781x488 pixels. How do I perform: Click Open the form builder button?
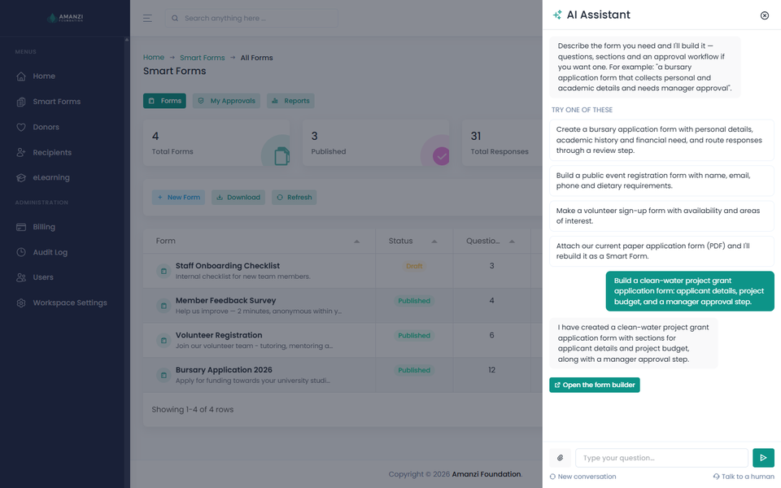pos(594,385)
